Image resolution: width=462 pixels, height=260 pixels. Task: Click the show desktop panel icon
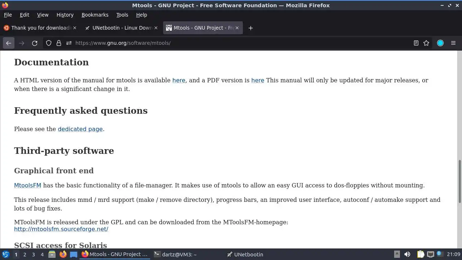coord(74,254)
